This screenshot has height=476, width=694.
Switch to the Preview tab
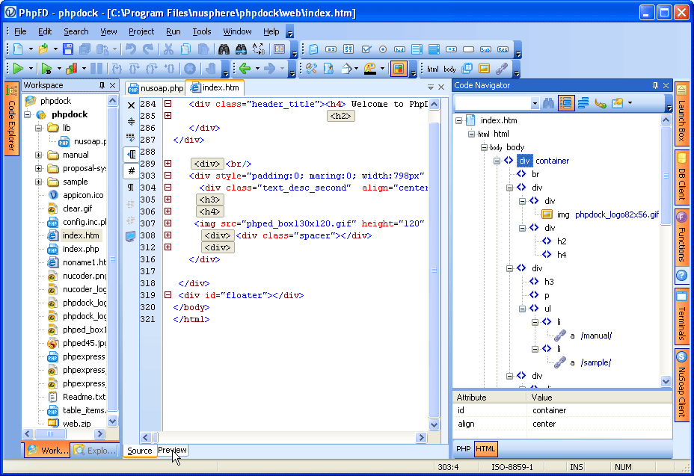(x=172, y=450)
